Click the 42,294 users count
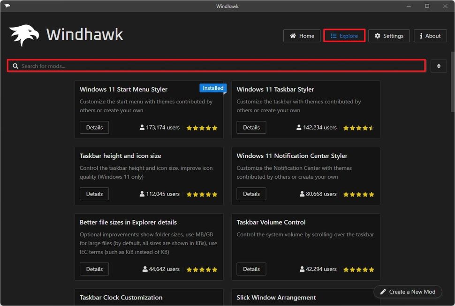Screen dimensions: 455x306 pos(321,269)
